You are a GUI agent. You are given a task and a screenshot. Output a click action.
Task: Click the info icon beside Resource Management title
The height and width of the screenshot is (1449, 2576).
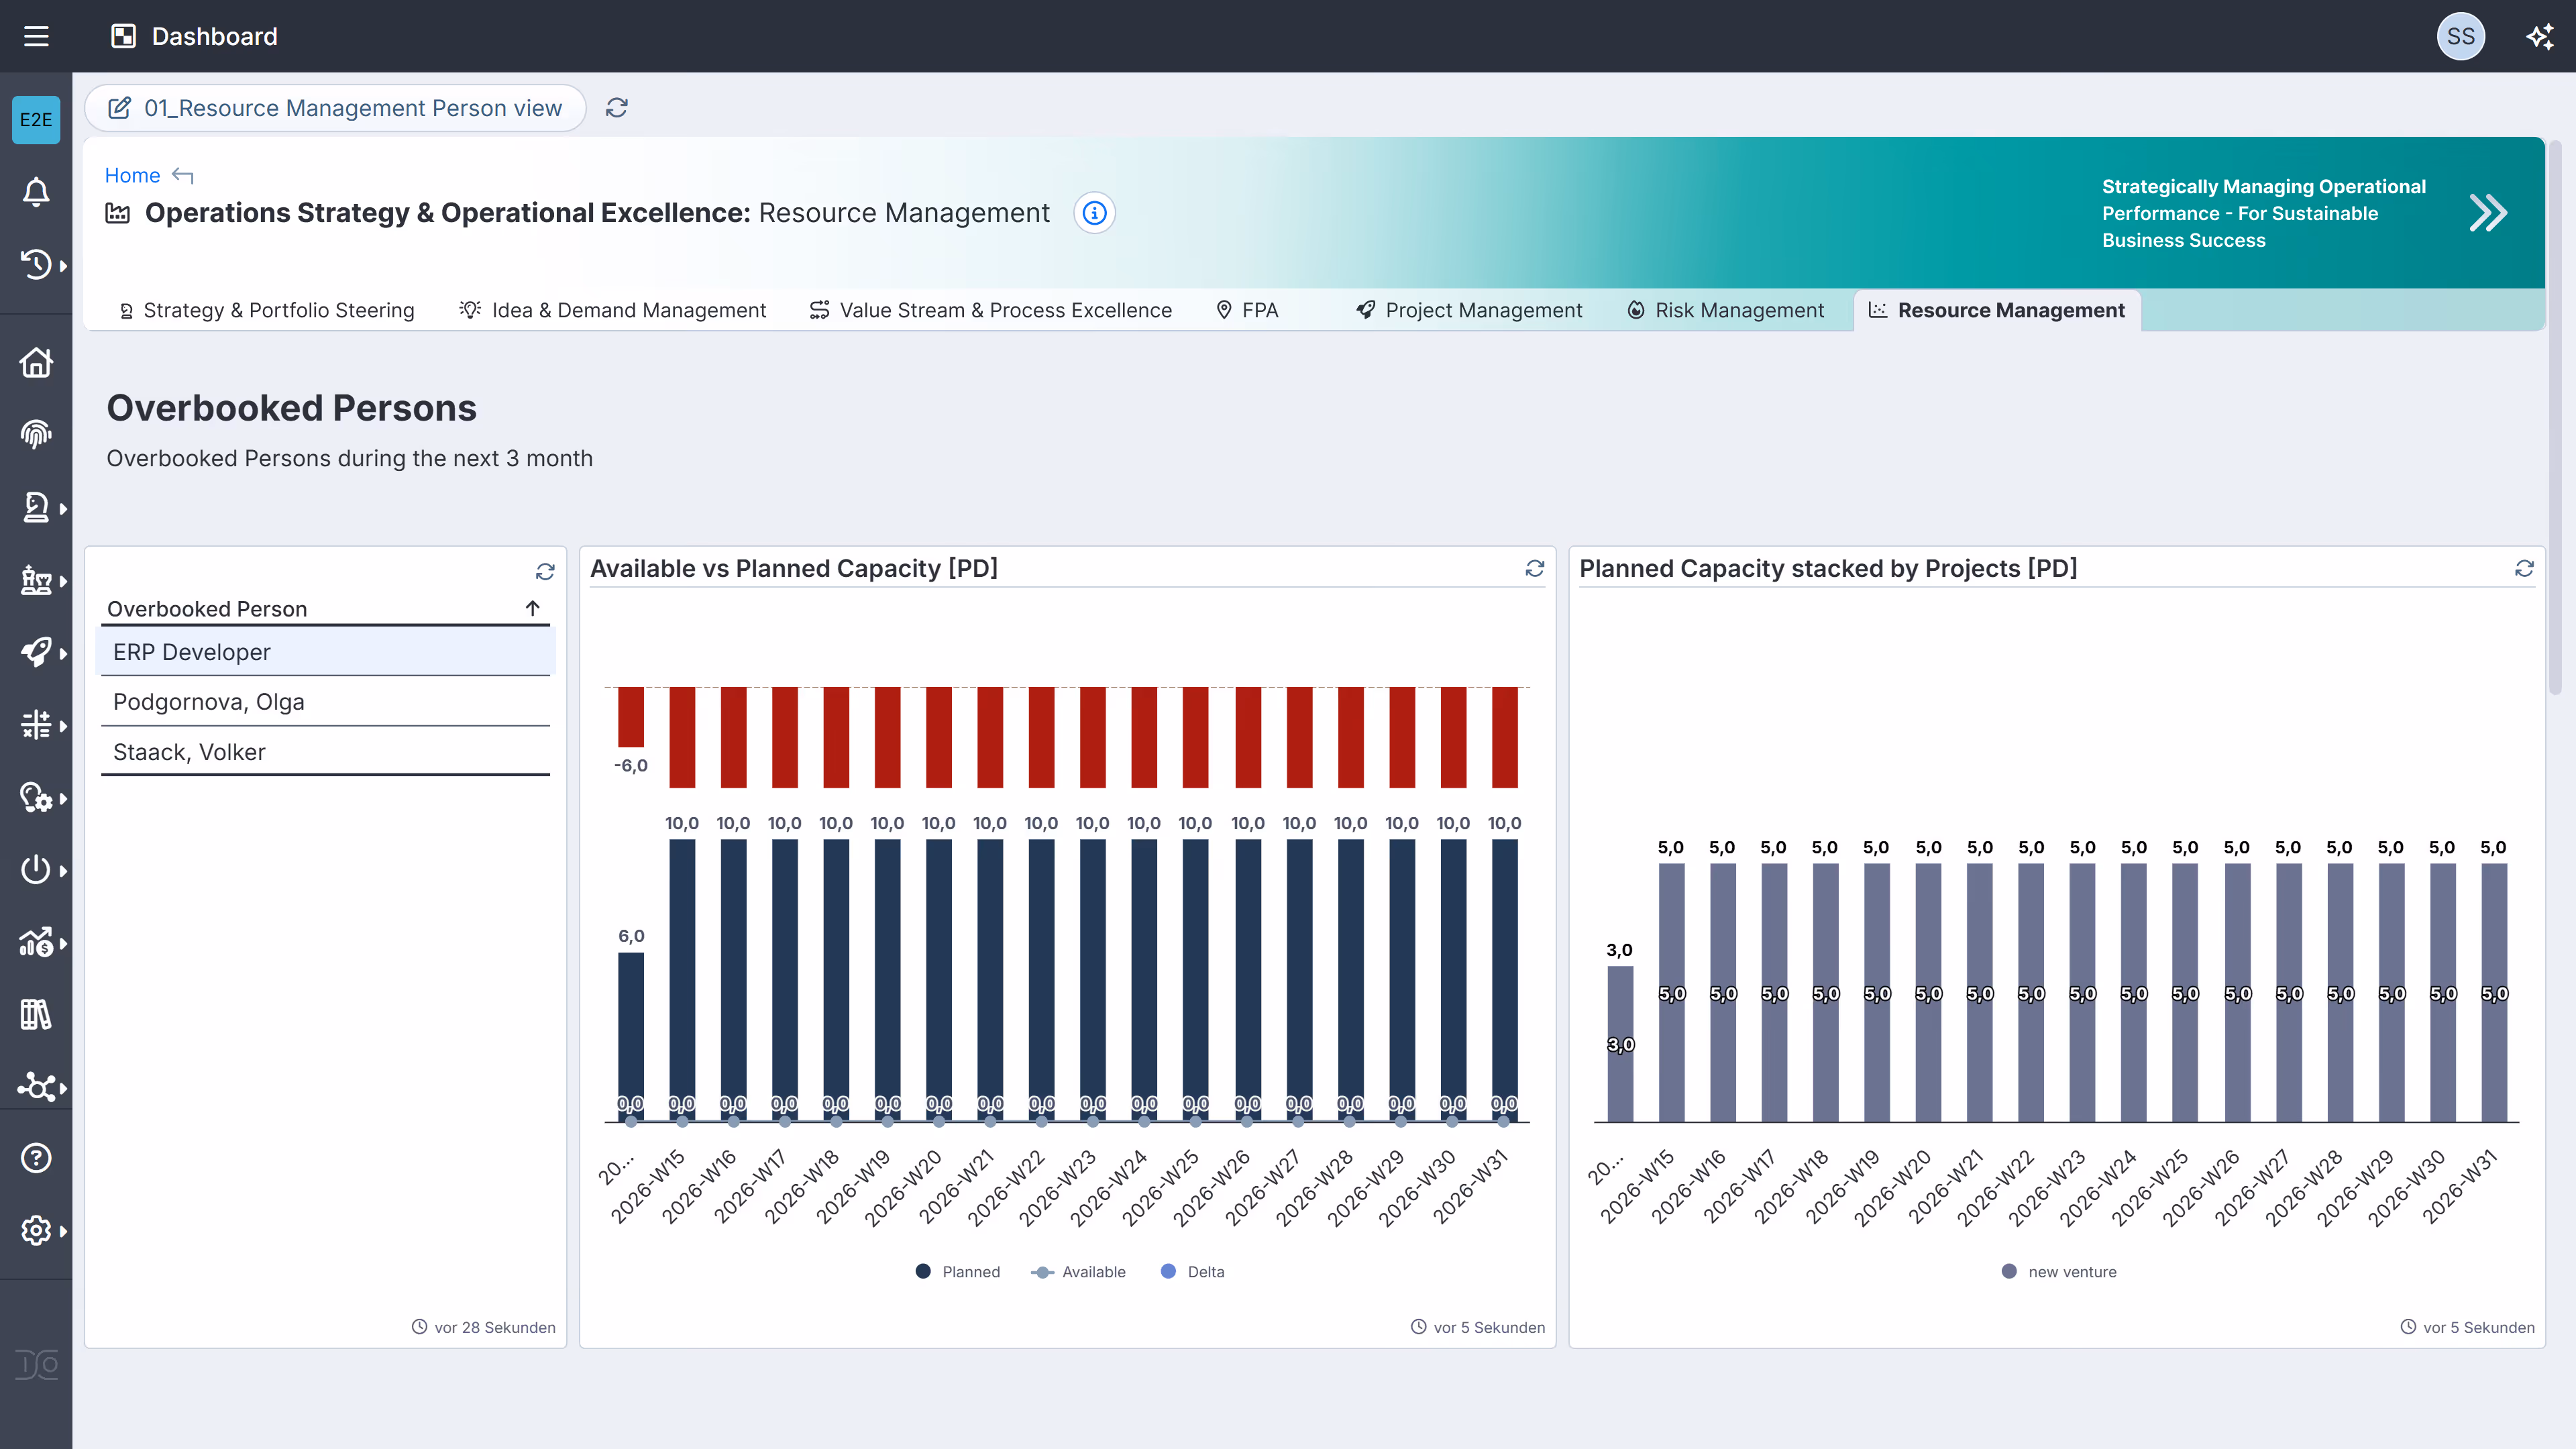(1094, 213)
